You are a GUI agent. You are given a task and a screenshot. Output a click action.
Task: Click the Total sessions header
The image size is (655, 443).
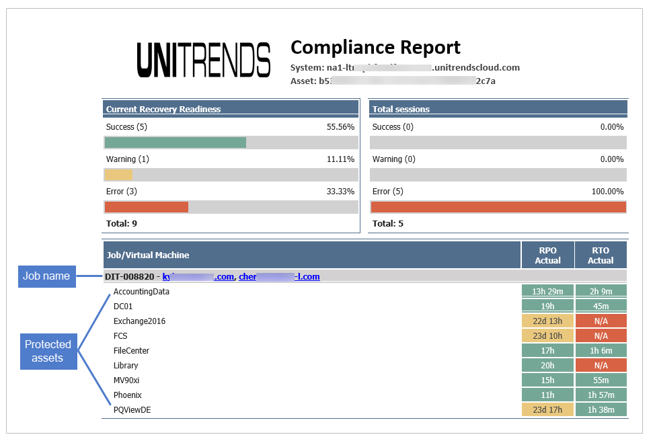pyautogui.click(x=498, y=109)
